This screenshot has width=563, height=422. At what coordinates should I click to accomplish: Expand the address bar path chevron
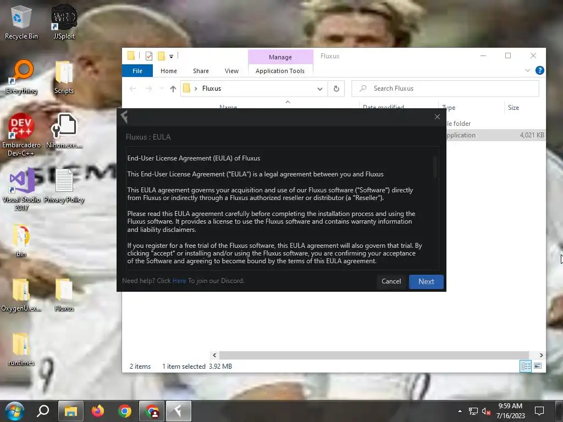[196, 88]
